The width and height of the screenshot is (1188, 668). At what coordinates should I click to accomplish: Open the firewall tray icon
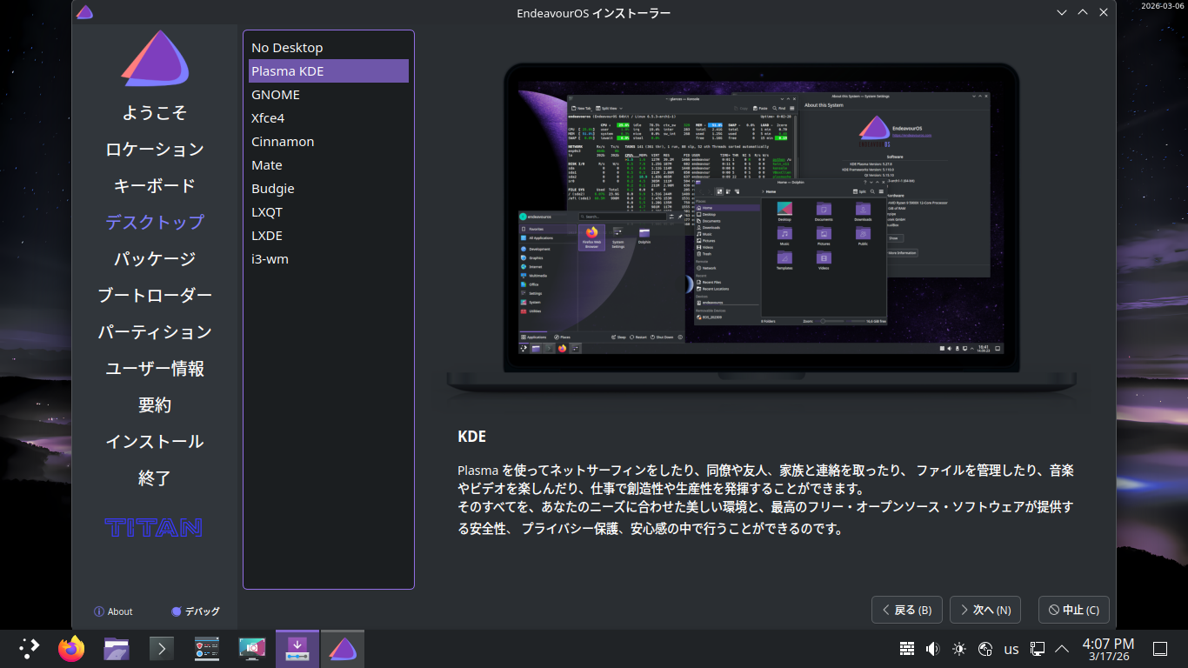[907, 649]
